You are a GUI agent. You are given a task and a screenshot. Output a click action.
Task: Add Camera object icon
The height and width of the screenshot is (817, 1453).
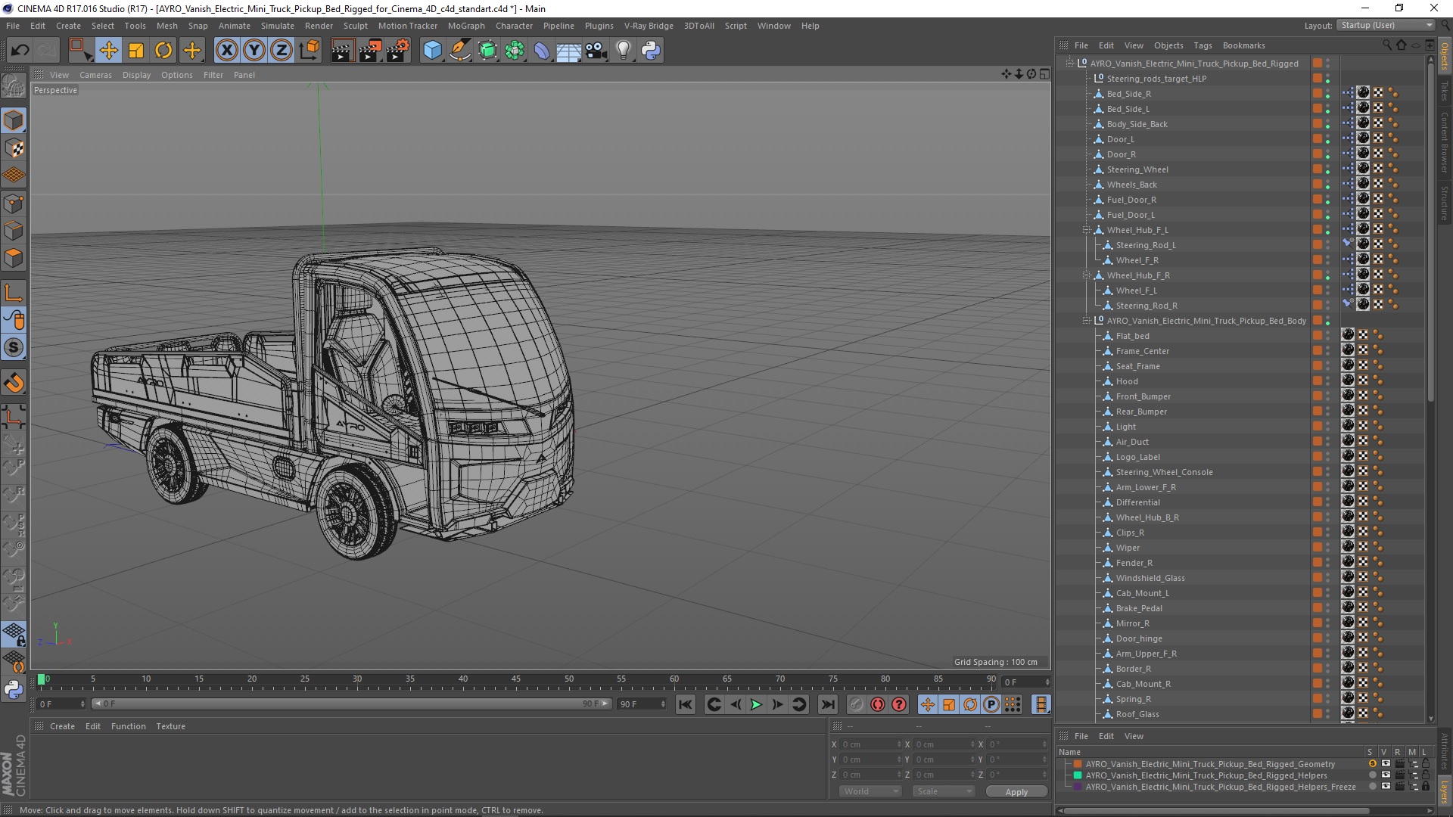(x=596, y=51)
